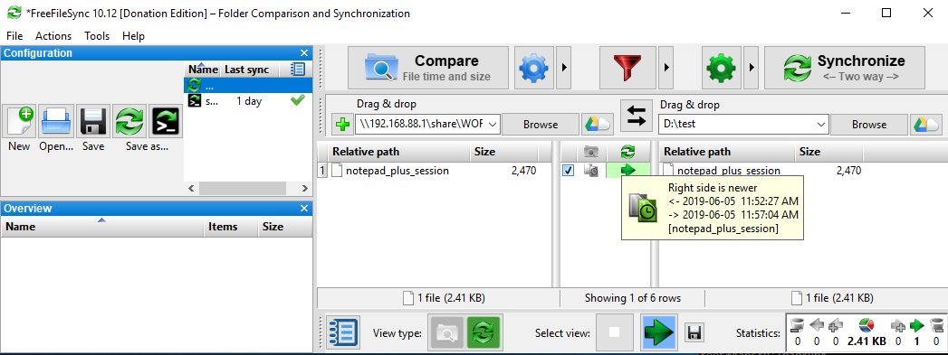Click the delete-left statistics icon
Viewport: 948px width, 355px height.
pyautogui.click(x=798, y=325)
